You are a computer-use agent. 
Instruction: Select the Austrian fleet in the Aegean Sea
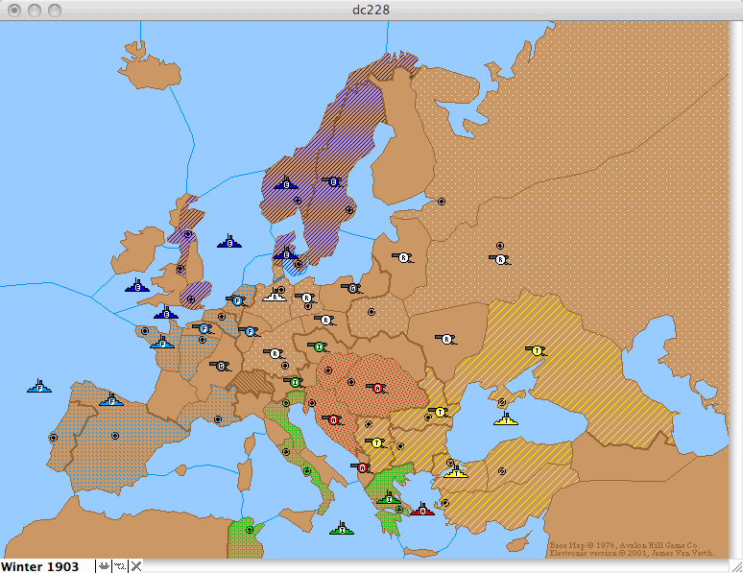coord(422,510)
